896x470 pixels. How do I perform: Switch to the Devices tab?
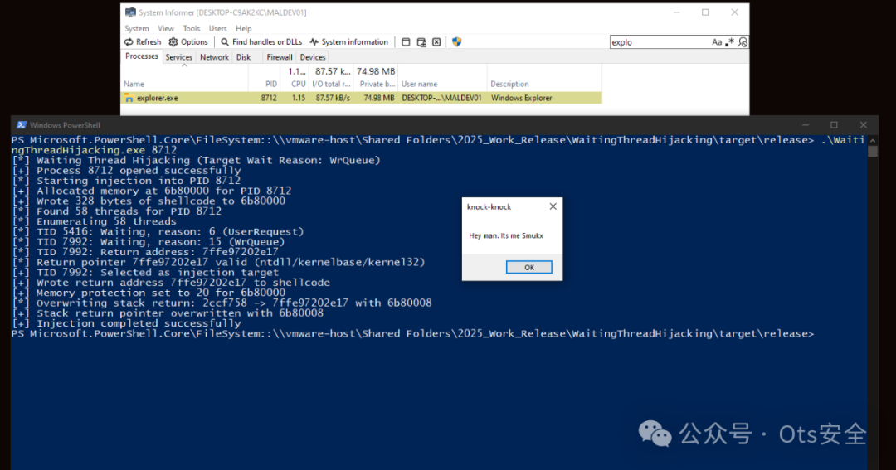(313, 57)
